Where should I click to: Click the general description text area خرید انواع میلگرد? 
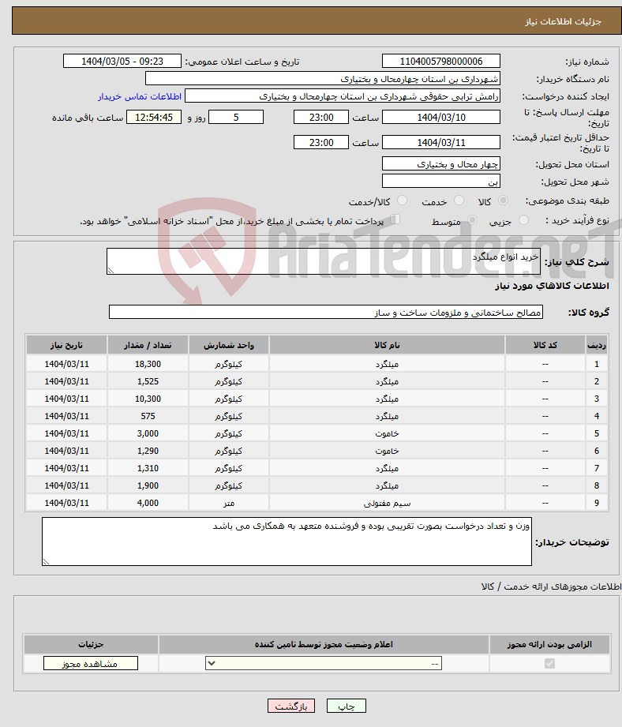[324, 261]
